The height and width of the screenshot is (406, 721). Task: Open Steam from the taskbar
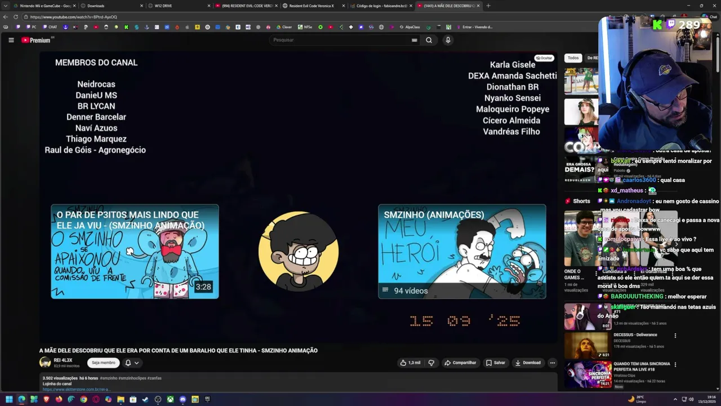pyautogui.click(x=145, y=399)
